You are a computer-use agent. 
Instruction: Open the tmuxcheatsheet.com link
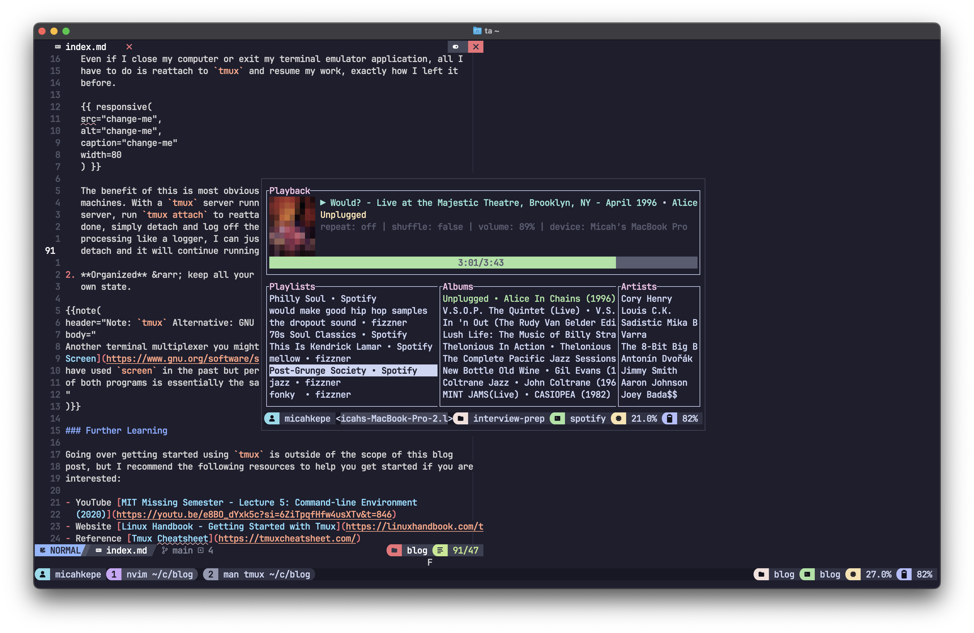[287, 538]
